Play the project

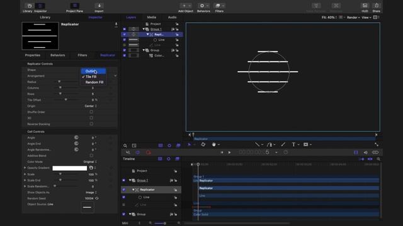coord(229,153)
